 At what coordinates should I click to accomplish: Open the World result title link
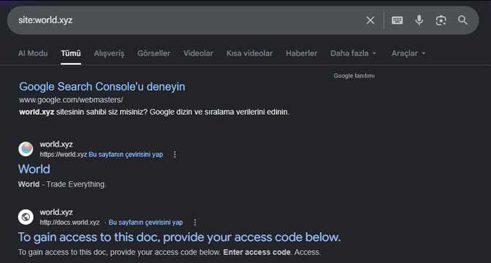pos(34,169)
